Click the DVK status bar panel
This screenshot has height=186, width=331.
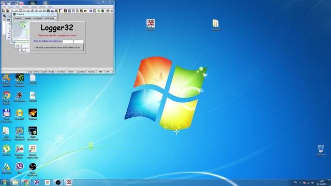(x=108, y=72)
